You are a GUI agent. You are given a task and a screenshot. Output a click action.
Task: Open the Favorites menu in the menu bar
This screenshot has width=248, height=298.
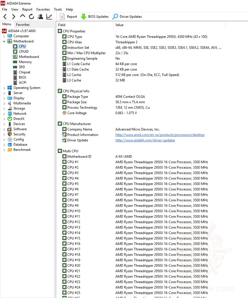[43, 9]
